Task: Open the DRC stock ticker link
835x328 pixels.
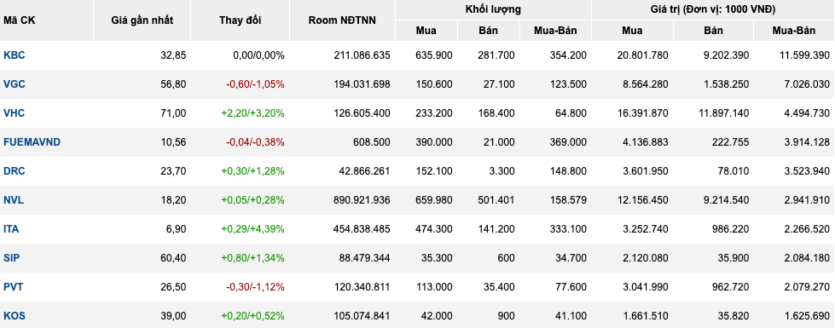Action: coord(14,171)
